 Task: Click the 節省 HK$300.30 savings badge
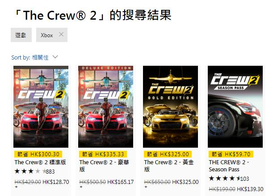(x=38, y=154)
